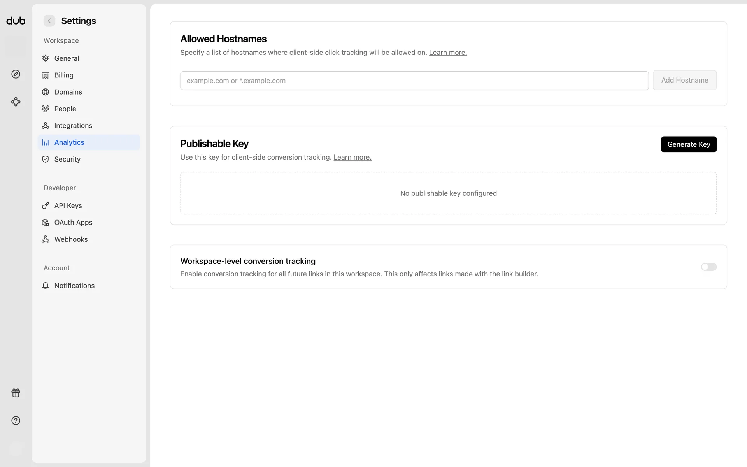The height and width of the screenshot is (467, 747).
Task: Click the key icon beside API Keys
Action: pos(46,205)
